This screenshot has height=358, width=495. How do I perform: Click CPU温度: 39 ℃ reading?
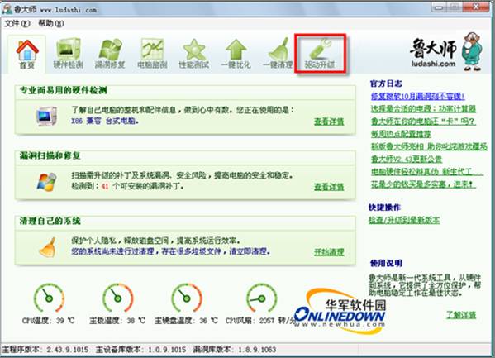[x=48, y=321]
